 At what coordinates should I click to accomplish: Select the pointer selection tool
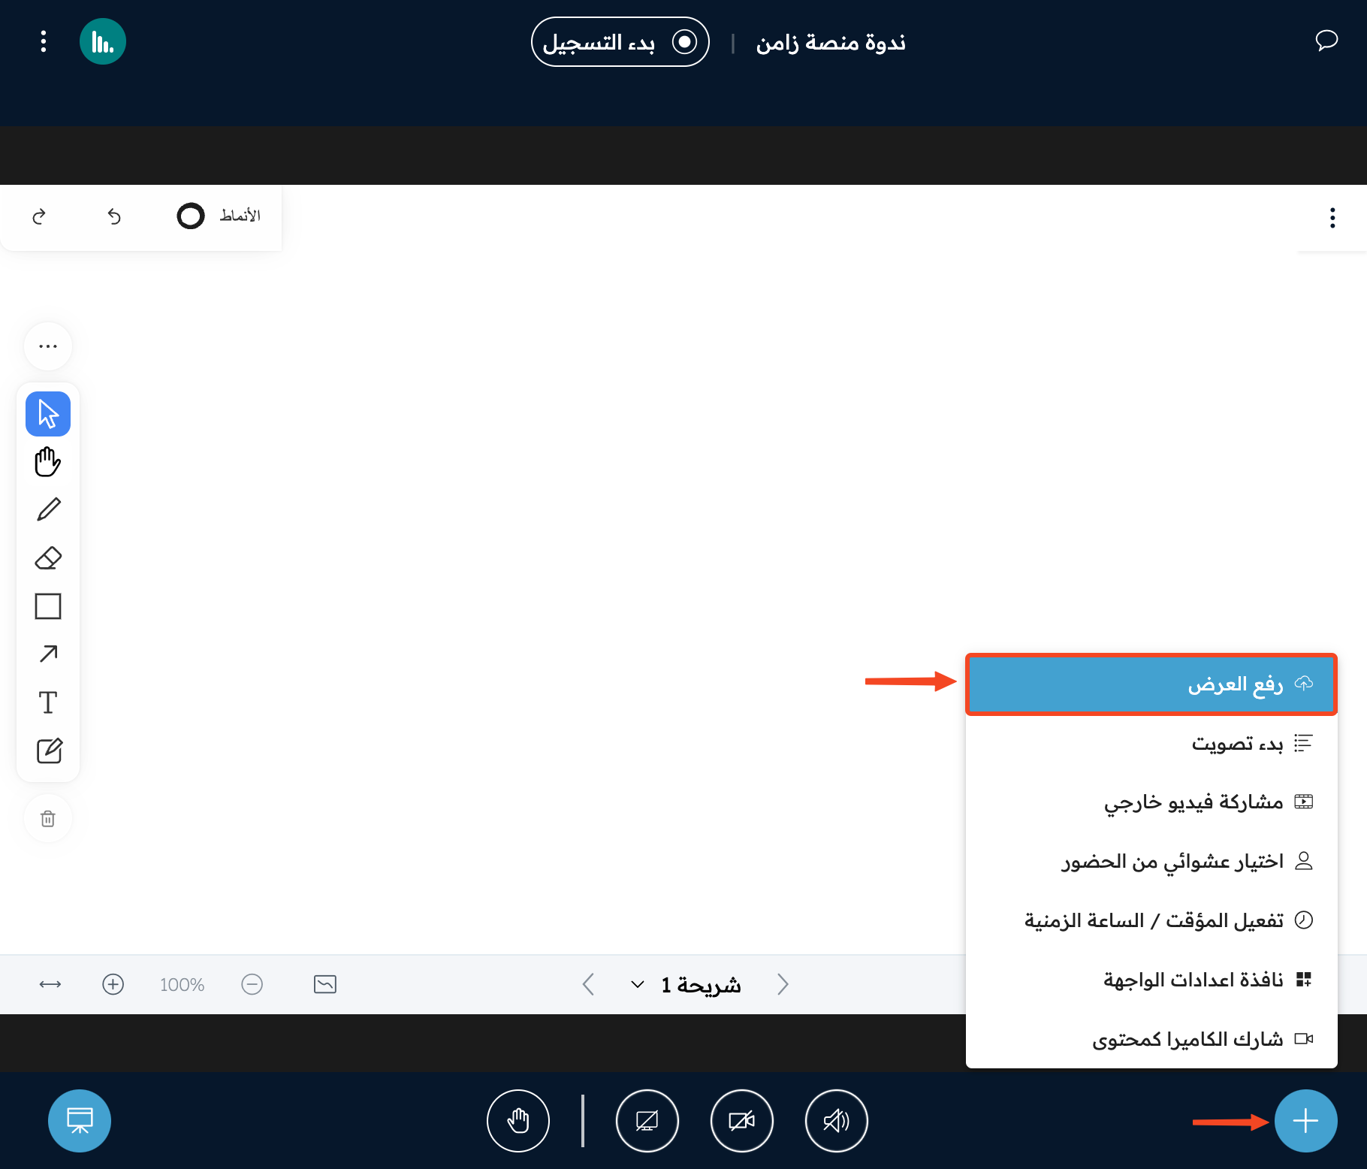click(x=48, y=414)
